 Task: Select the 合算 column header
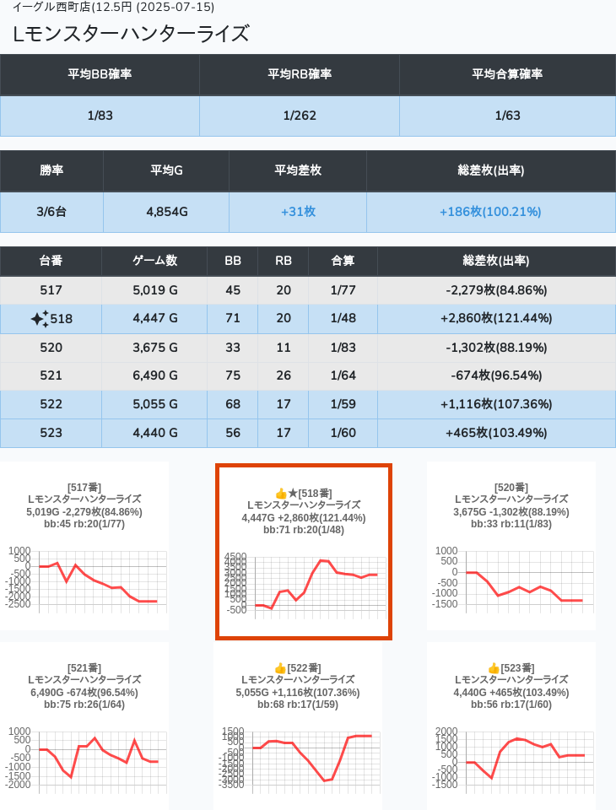pos(343,261)
